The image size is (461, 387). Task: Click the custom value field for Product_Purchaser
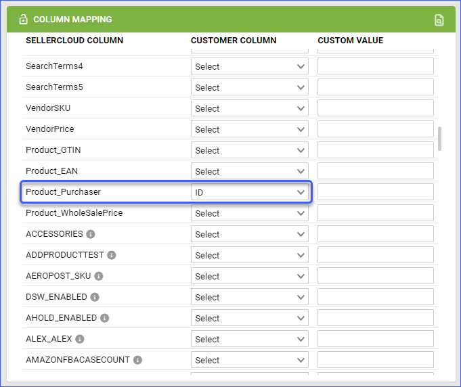(375, 192)
